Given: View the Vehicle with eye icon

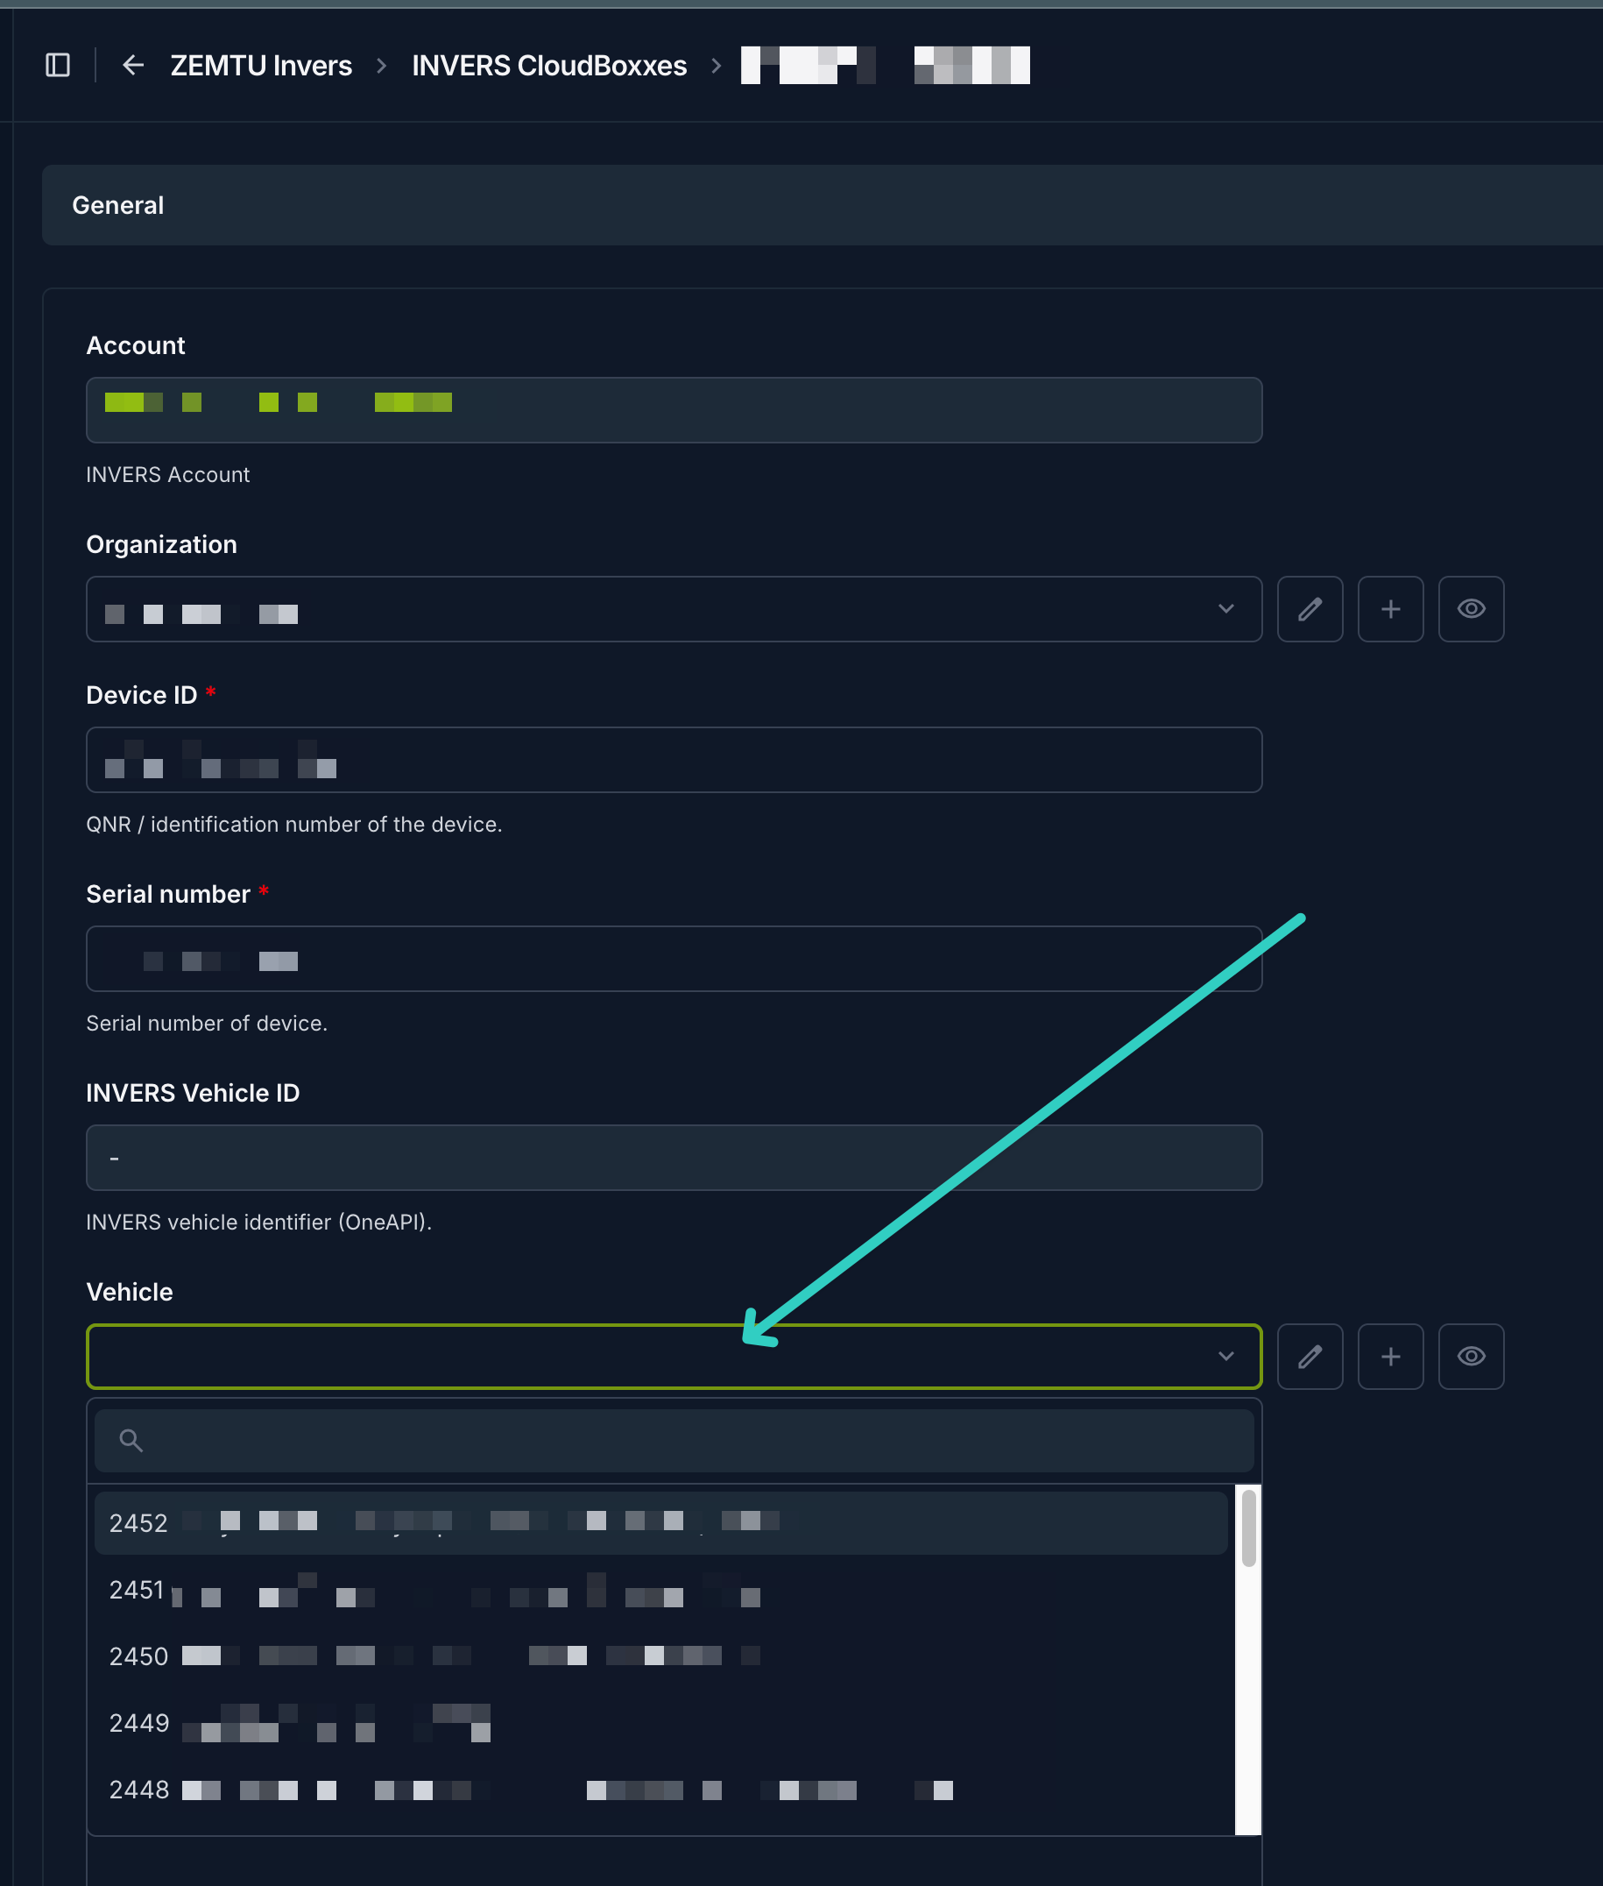Looking at the screenshot, I should (x=1471, y=1357).
